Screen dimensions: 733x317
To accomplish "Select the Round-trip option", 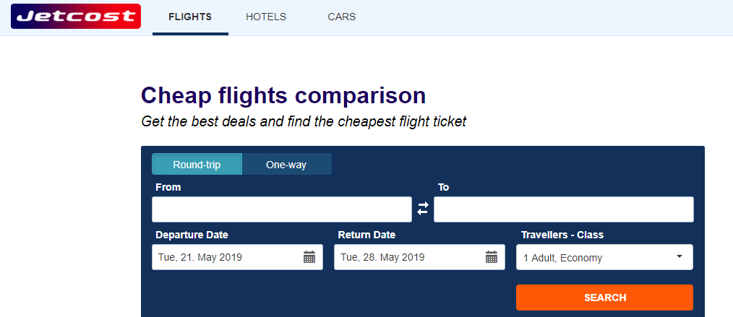I will pos(197,165).
